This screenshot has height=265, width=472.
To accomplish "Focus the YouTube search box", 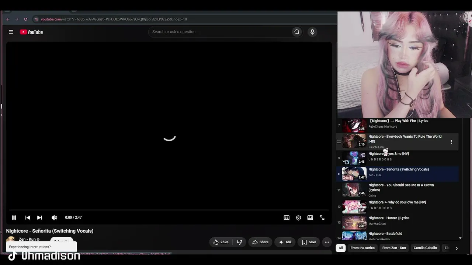I will tap(220, 32).
